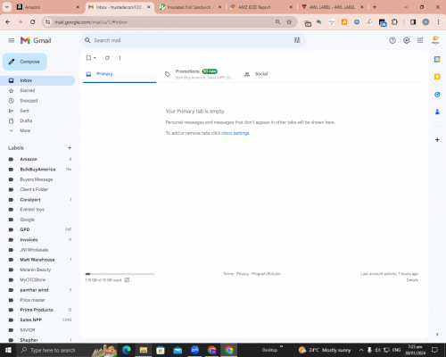Open the BulkBuyAmerica label
Screen dimensions: 446x357
point(37,170)
